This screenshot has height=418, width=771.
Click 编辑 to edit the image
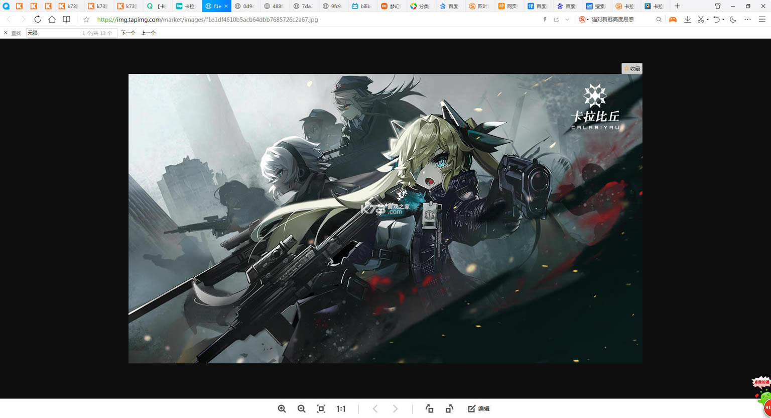pos(479,409)
